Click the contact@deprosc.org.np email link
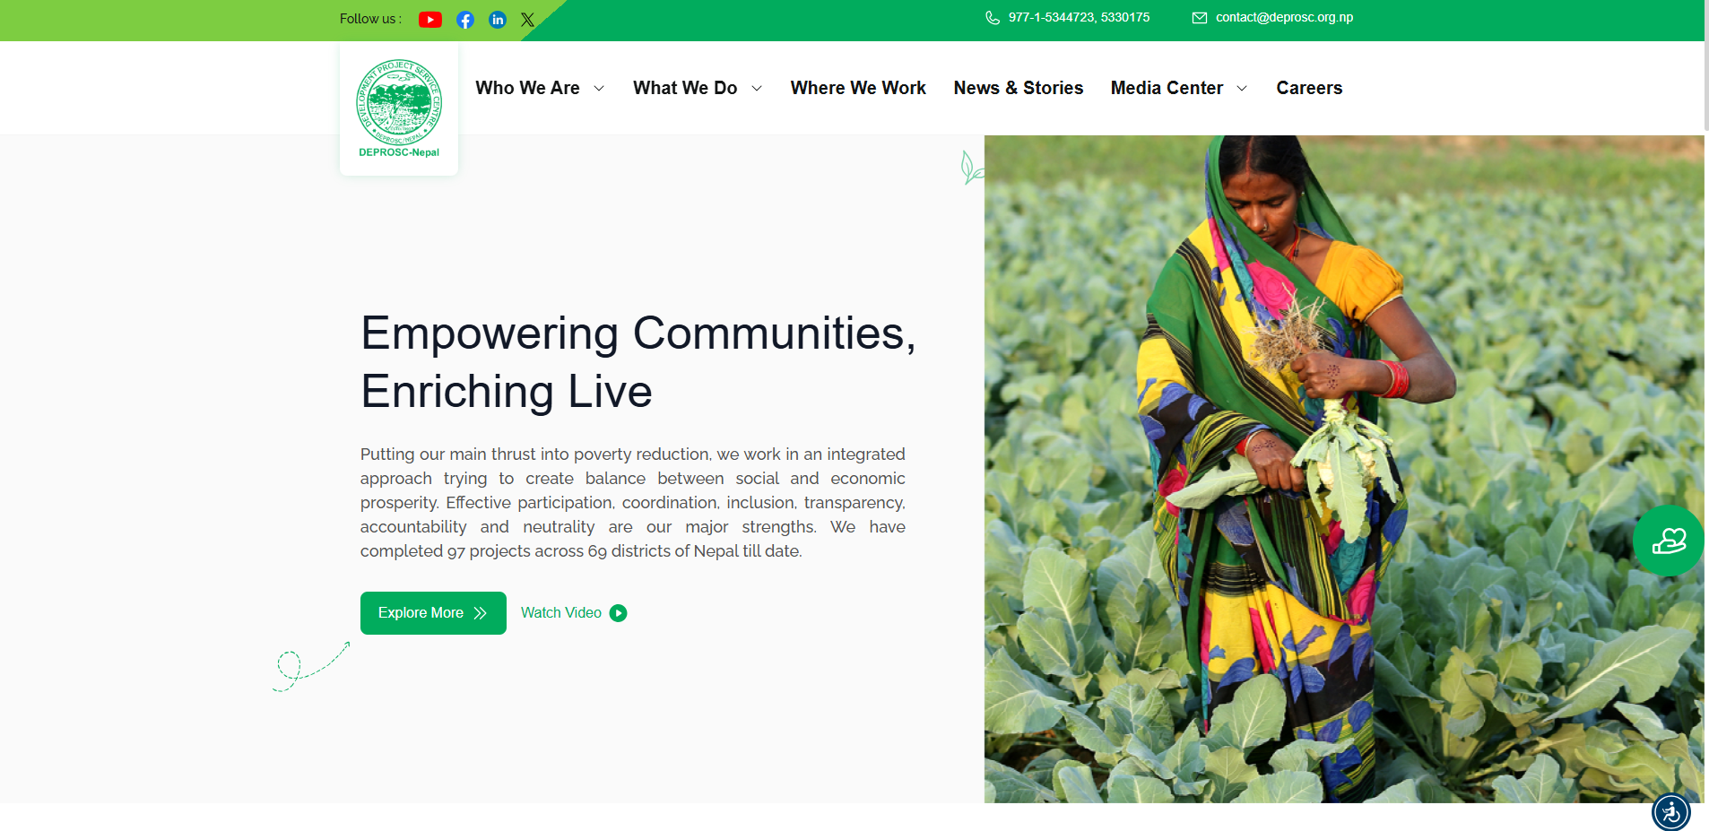Screen dimensions: 1709x831 point(1284,18)
